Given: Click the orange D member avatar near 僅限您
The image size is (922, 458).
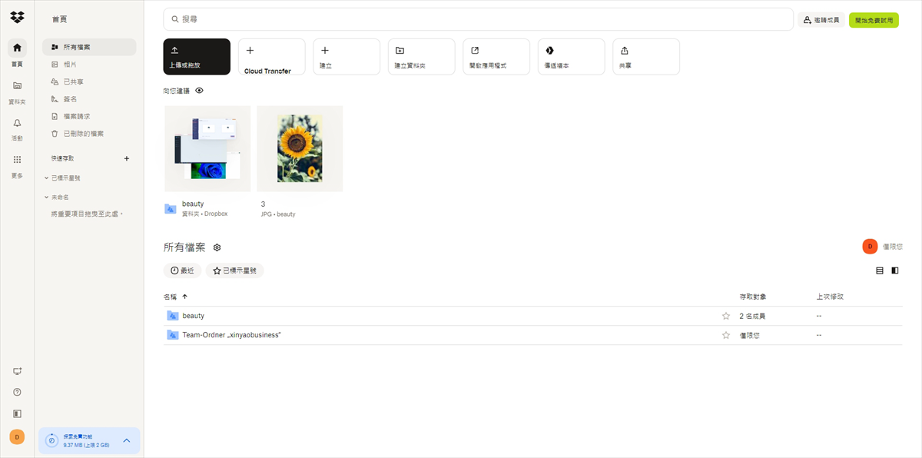Looking at the screenshot, I should [870, 247].
